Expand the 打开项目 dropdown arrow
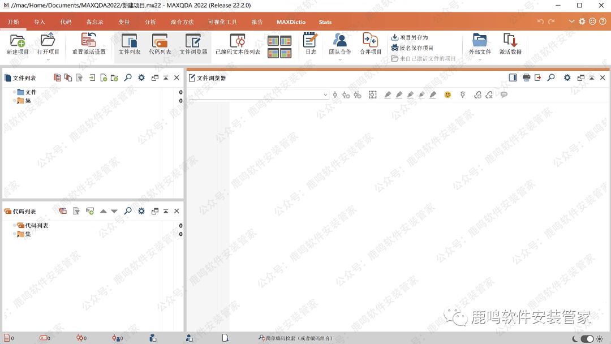The image size is (611, 344). point(48,59)
